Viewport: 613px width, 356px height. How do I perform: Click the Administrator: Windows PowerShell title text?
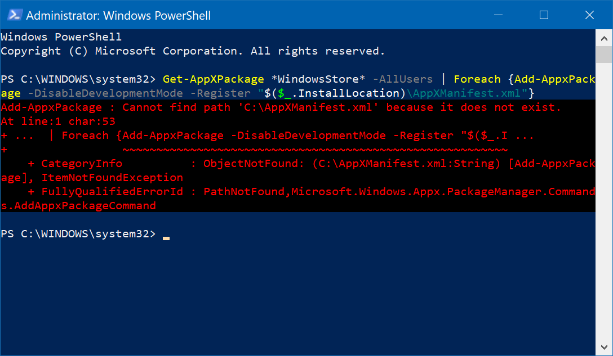pos(118,15)
